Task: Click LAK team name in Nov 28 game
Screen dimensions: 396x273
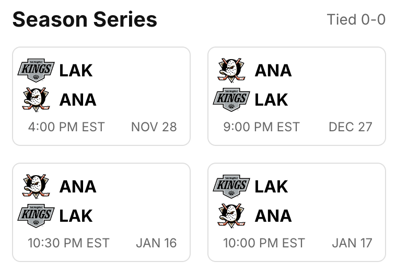Action: [x=76, y=70]
